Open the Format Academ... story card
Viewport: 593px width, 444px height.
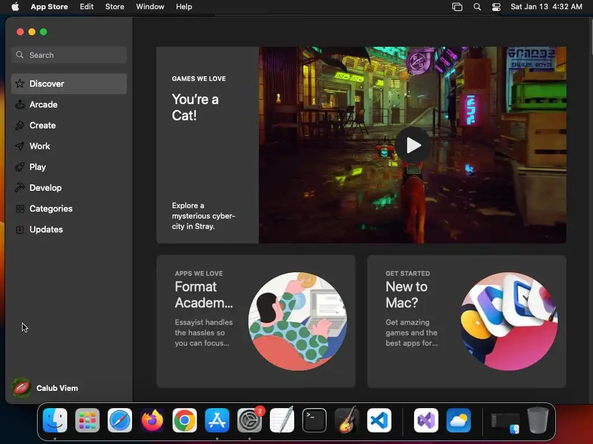255,321
